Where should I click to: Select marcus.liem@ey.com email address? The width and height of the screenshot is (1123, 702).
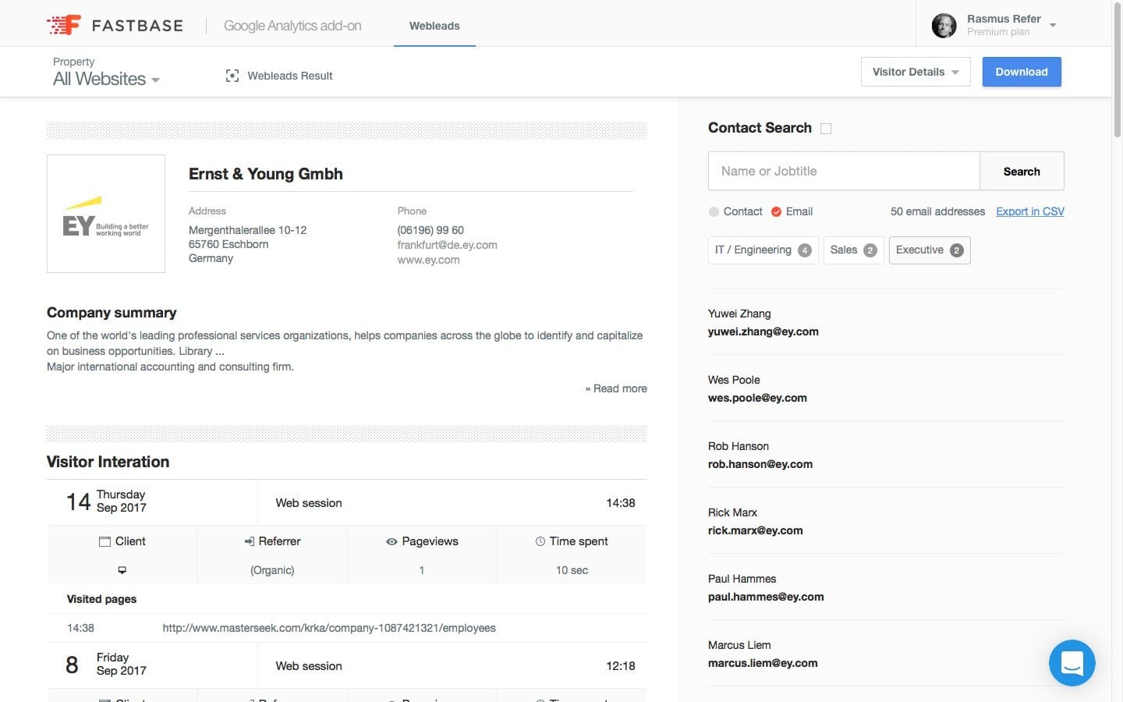click(763, 663)
